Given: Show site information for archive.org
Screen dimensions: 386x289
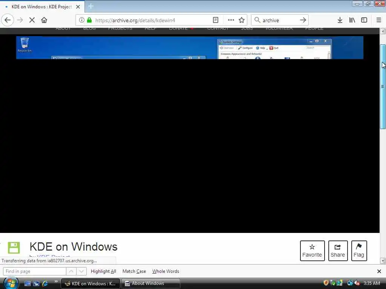Looking at the screenshot, I should (x=81, y=20).
